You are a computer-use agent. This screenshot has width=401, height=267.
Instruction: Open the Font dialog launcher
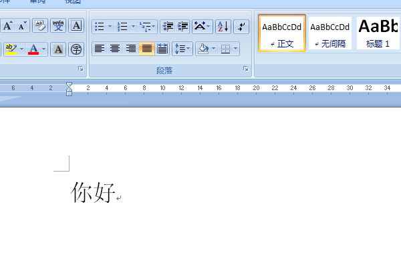click(x=81, y=69)
